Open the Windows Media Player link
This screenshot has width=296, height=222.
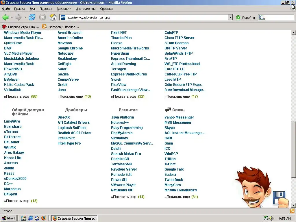coord(23,32)
